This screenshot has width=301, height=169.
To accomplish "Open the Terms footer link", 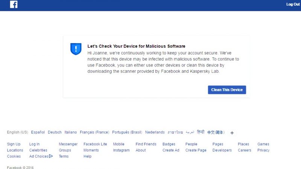I will click(64, 156).
